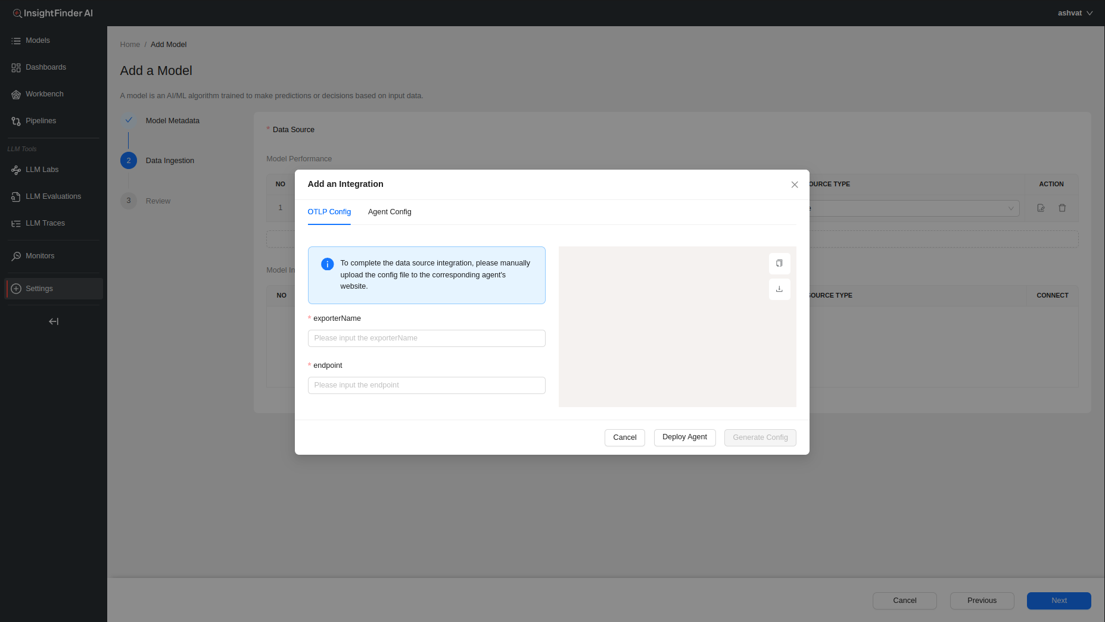The image size is (1105, 622).
Task: Open the source type dropdown
Action: coord(914,208)
